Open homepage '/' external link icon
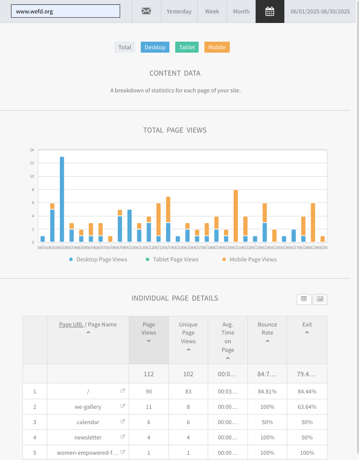This screenshot has width=359, height=460. (x=123, y=391)
